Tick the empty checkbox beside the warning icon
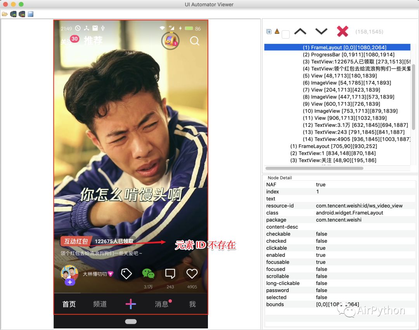This screenshot has width=419, height=330. point(286,34)
